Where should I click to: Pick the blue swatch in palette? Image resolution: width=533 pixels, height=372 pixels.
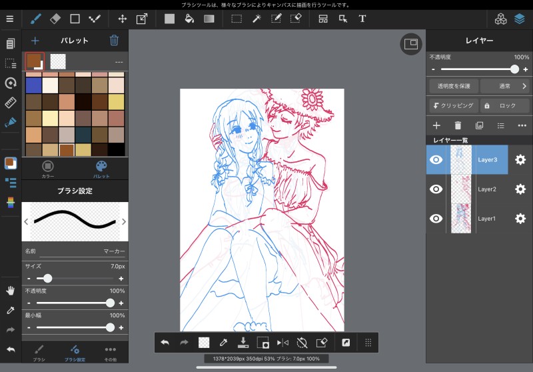33,85
